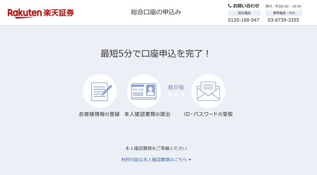
Task: Click the ID・パスワード envelope icon
Action: coord(208,91)
